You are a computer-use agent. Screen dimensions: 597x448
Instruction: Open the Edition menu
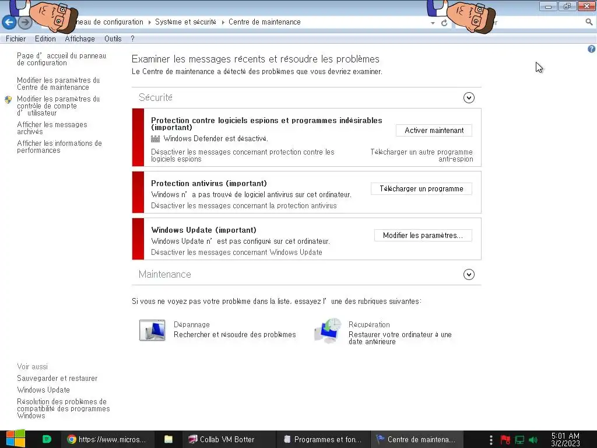pos(45,39)
